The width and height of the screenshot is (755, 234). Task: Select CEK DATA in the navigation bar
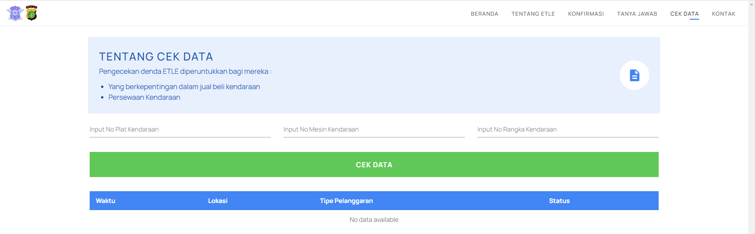click(684, 14)
